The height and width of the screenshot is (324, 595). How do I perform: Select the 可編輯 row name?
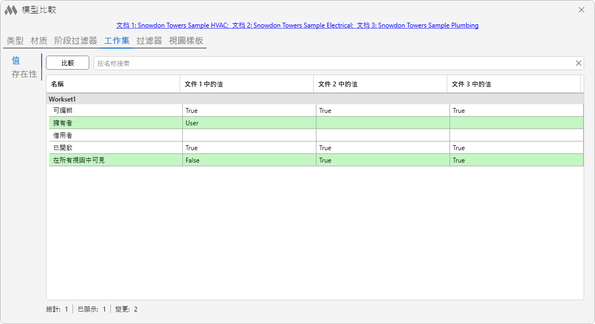point(63,111)
